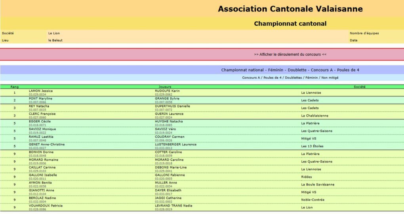
Task: Select the Société column header
Action: click(x=359, y=87)
